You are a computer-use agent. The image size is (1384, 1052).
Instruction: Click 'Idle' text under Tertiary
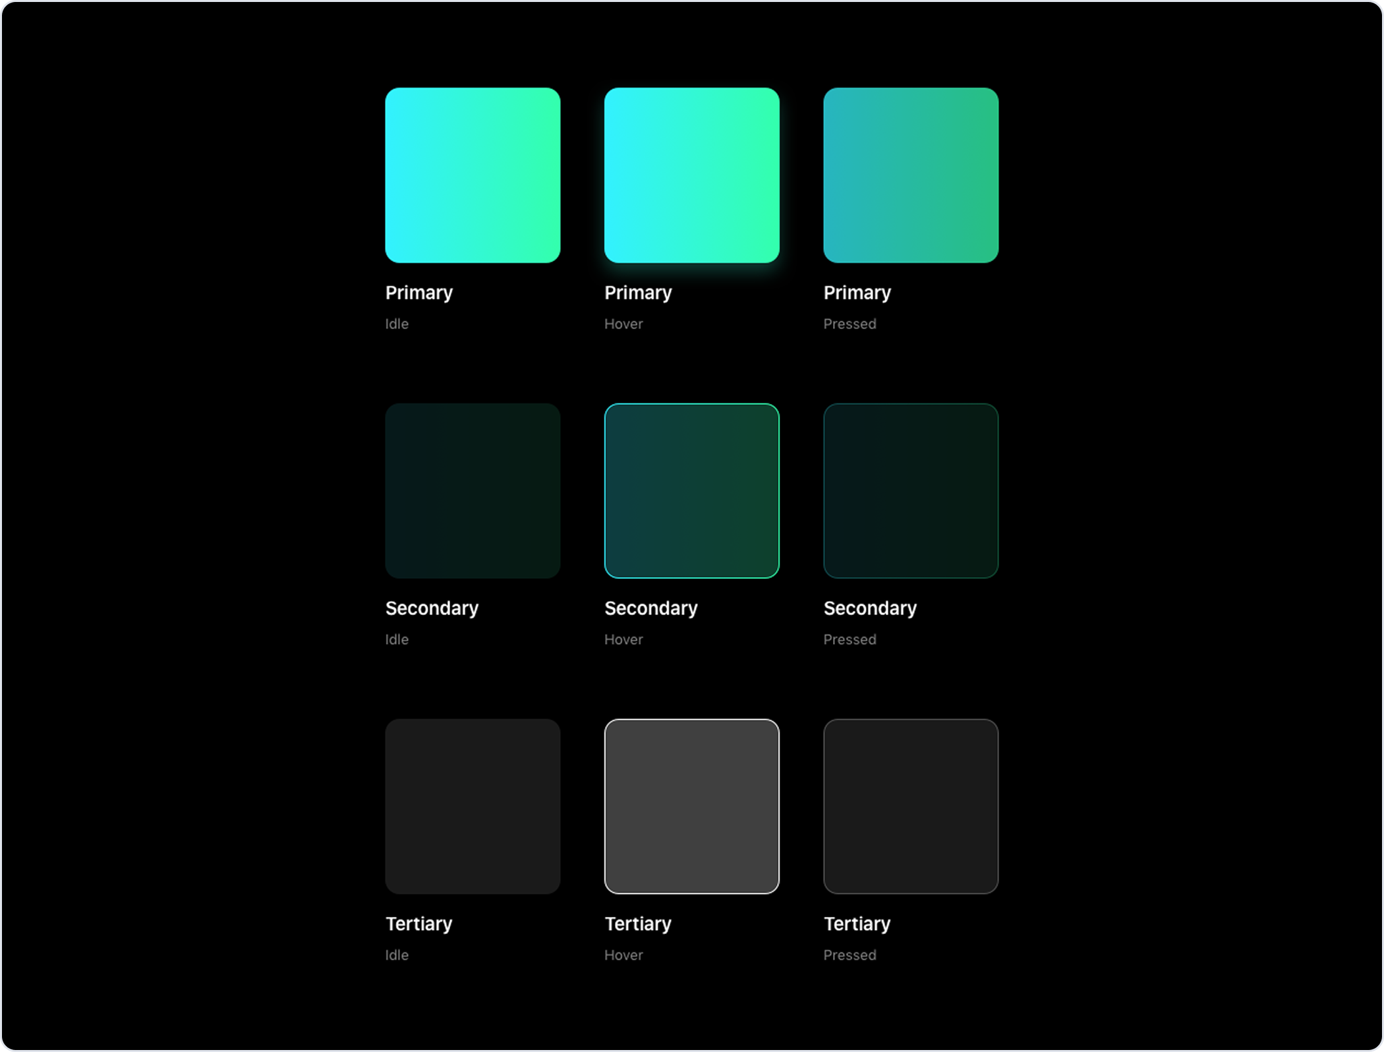click(397, 956)
